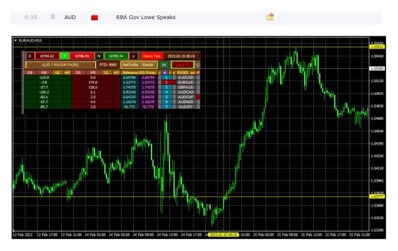Click the Reference B/S Prices header

[139, 73]
